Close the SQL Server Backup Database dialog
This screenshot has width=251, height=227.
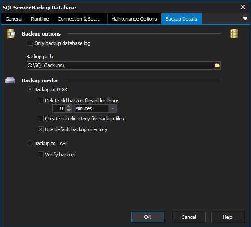[243, 7]
